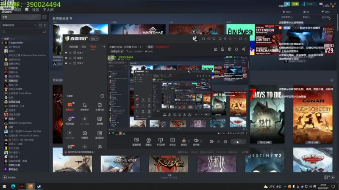Click the start streaming button in 直播伴侣
The height and width of the screenshot is (190, 339).
[238, 141]
